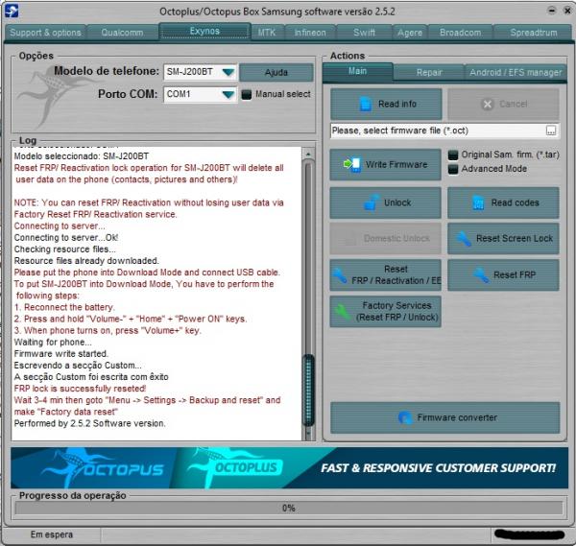Click the Unlock padlock icon
Image resolution: width=576 pixels, height=546 pixels.
(371, 202)
